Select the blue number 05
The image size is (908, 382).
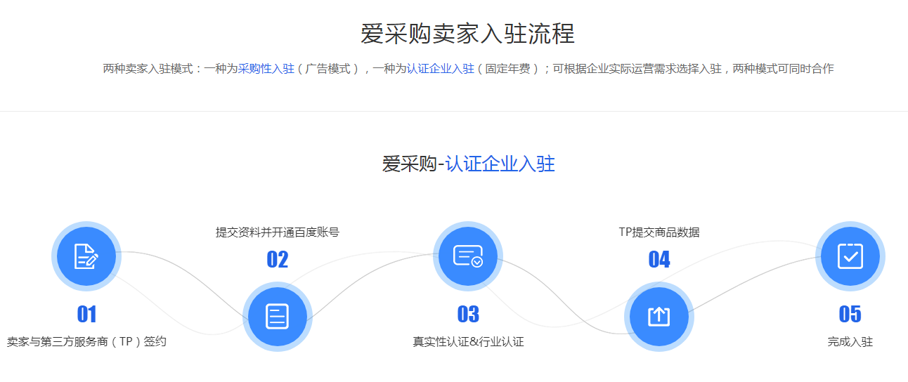(850, 314)
